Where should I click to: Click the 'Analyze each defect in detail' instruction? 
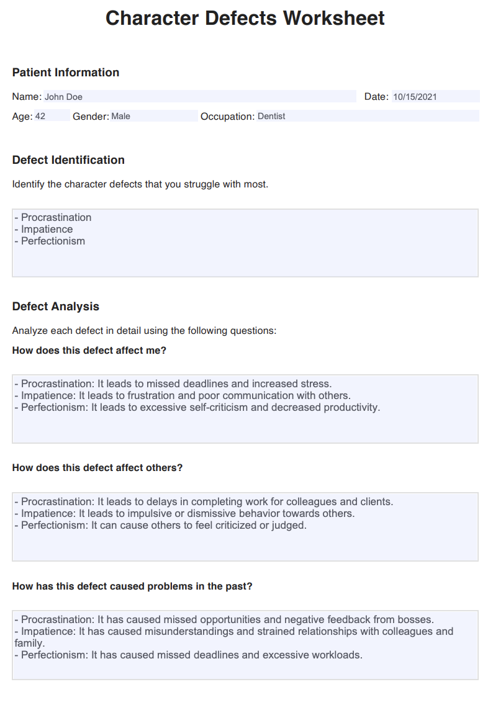144,331
